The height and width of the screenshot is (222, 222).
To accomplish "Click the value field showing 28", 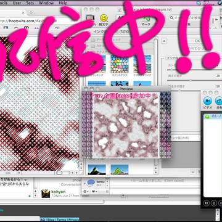I will [218, 76].
